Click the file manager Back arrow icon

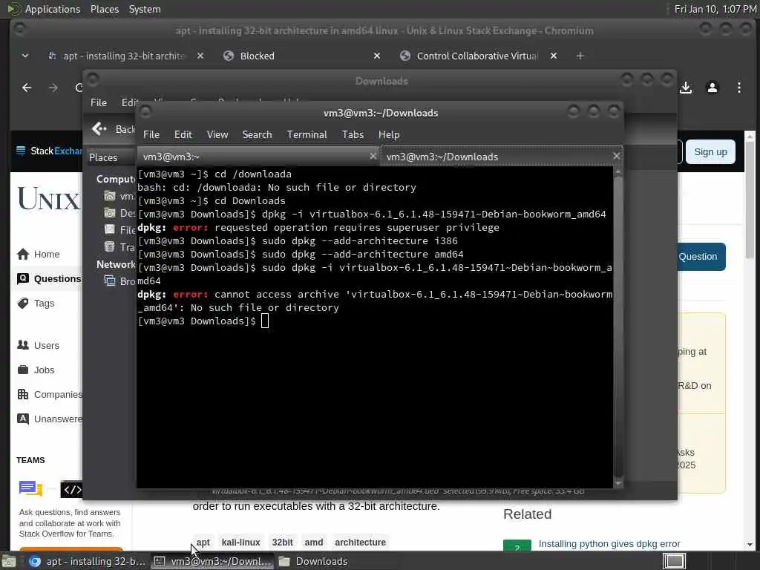99,129
